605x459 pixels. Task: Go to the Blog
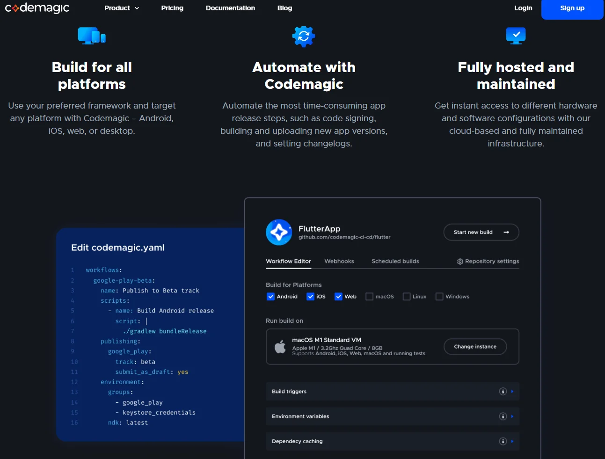(x=284, y=8)
